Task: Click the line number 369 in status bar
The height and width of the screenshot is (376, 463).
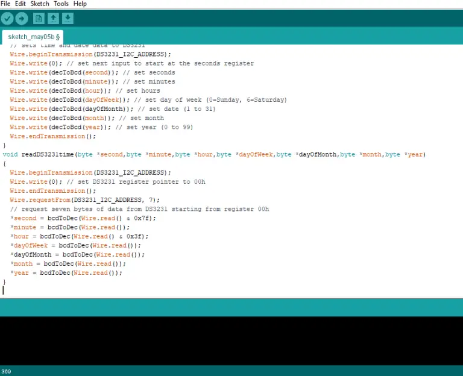Action: pyautogui.click(x=6, y=371)
